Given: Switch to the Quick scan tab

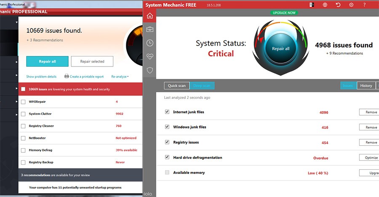Looking at the screenshot, I should click(177, 85).
